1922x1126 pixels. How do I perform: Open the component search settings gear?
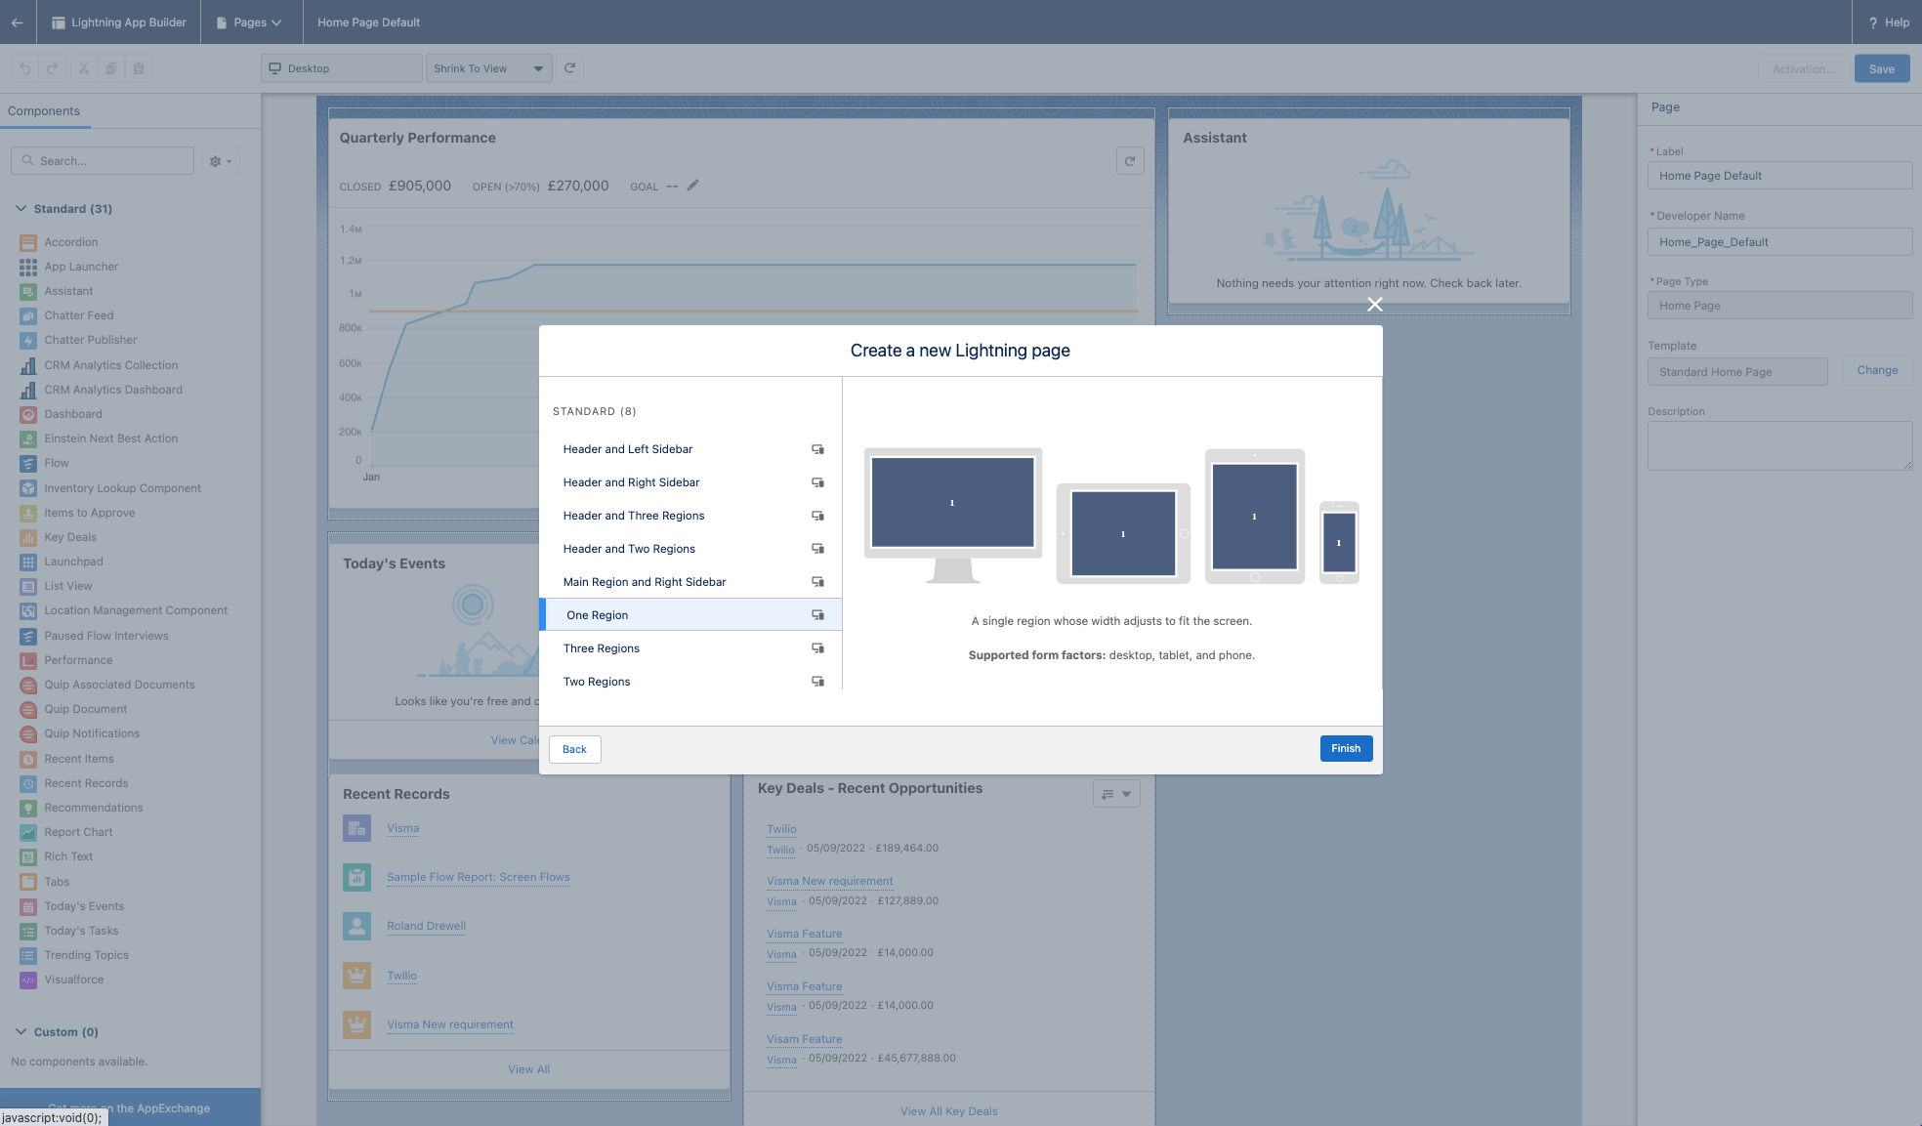click(x=219, y=160)
